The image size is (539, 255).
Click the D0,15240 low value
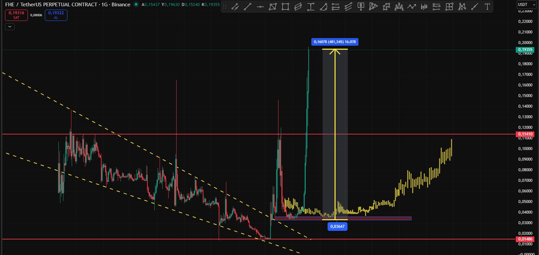pos(191,5)
